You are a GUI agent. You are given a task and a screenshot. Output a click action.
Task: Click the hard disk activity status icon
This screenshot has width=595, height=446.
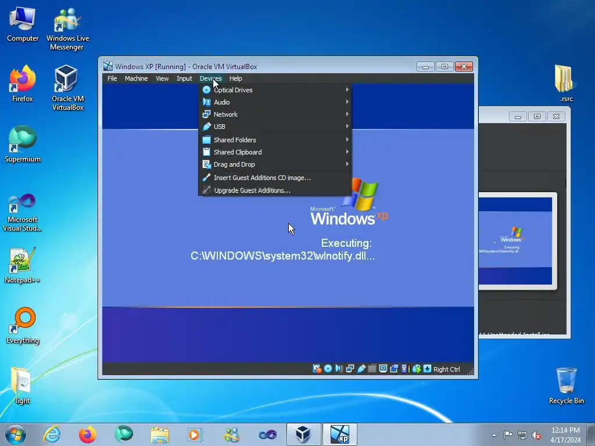coord(317,369)
